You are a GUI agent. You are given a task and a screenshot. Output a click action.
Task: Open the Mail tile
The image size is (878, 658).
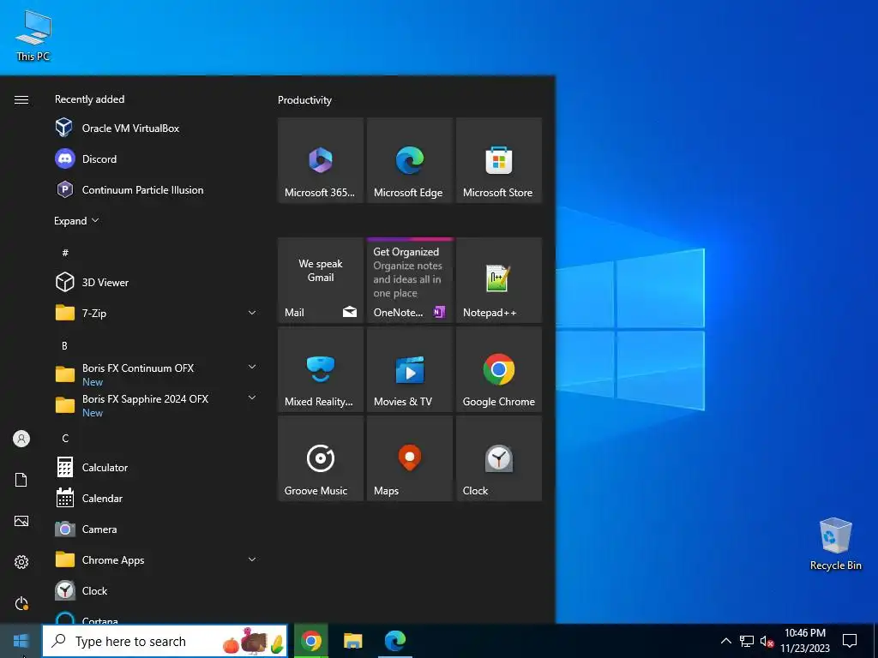tap(321, 280)
